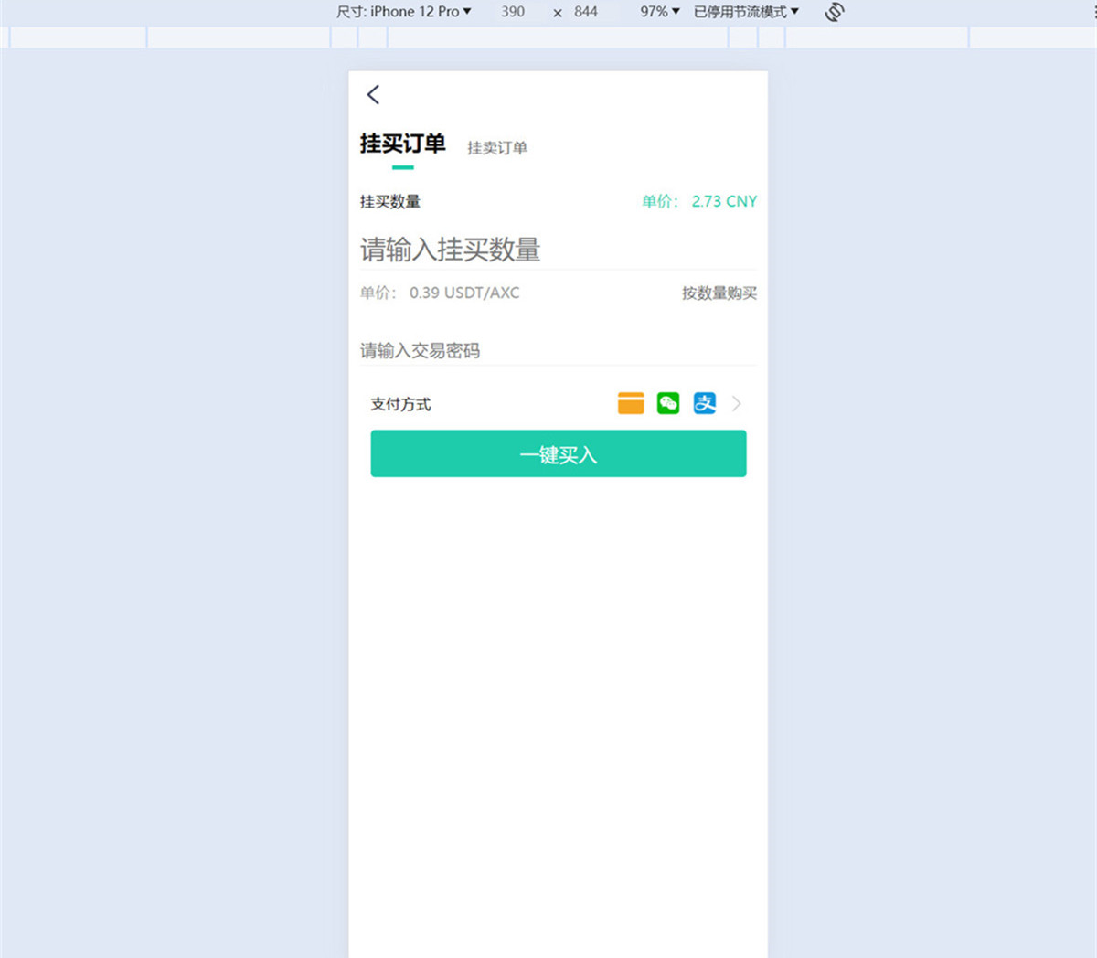This screenshot has height=958, width=1097.
Task: Expand payment methods via the right chevron
Action: [736, 403]
